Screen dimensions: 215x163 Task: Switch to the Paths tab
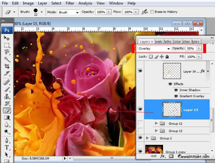(x=167, y=42)
